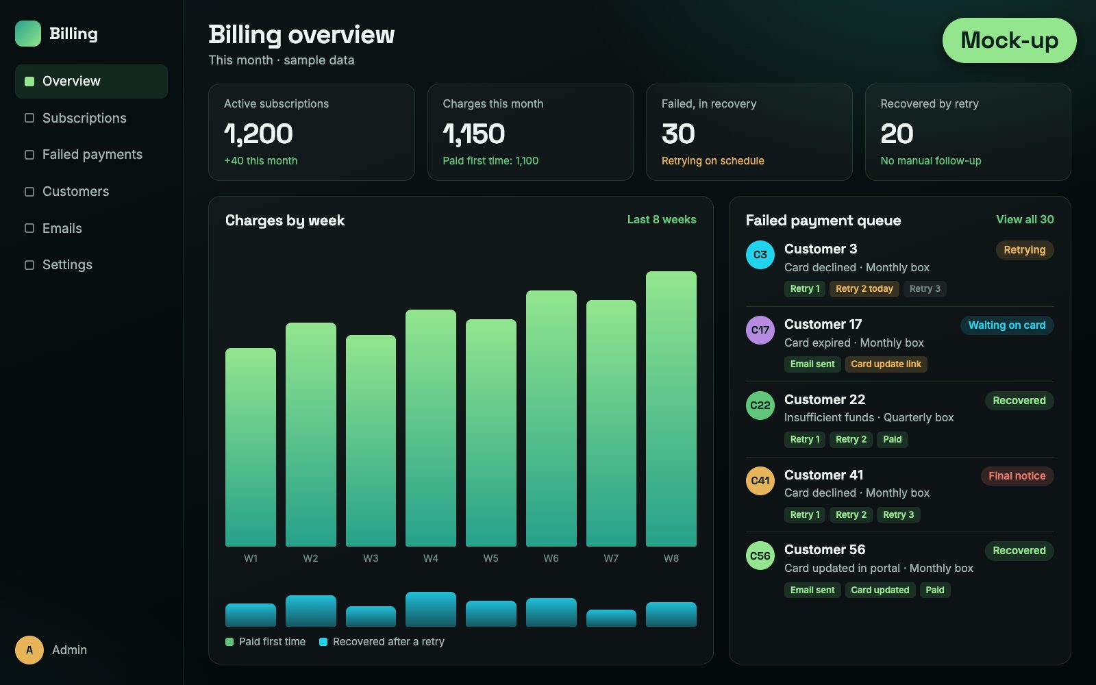Screen dimensions: 1096x685
Task: Click the blue Recovered after retry swatch
Action: (323, 642)
